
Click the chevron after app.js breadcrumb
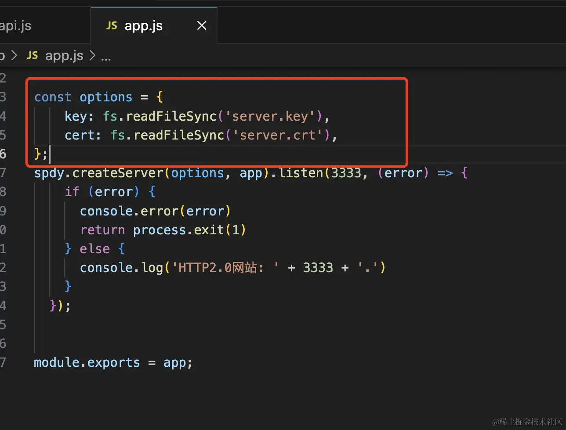click(x=92, y=56)
